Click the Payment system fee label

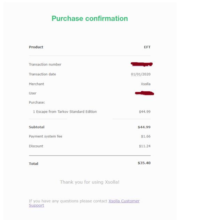[45, 136]
